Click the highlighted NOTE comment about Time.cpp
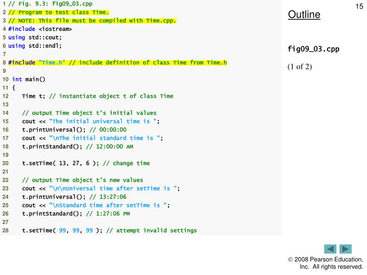The image size is (367, 275). click(x=92, y=20)
